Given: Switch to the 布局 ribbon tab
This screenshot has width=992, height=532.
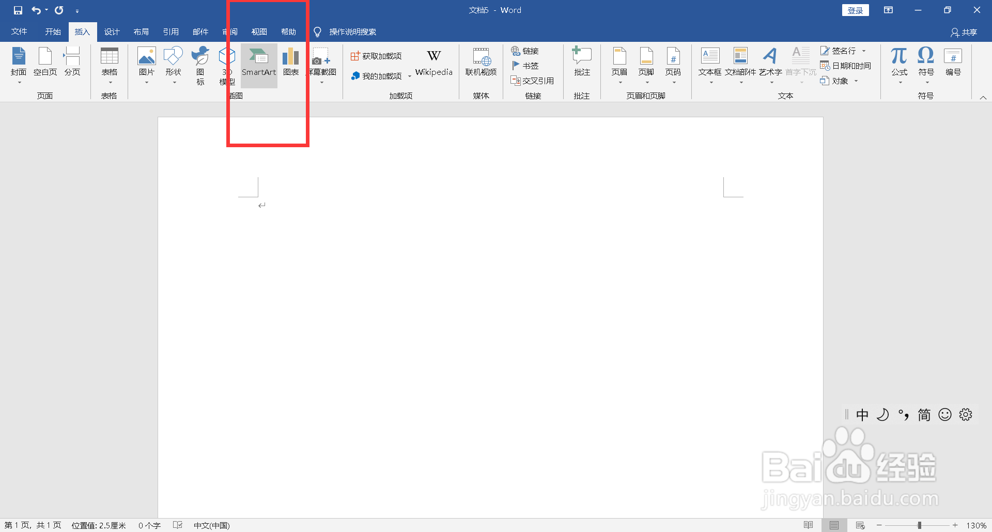Looking at the screenshot, I should coord(141,32).
